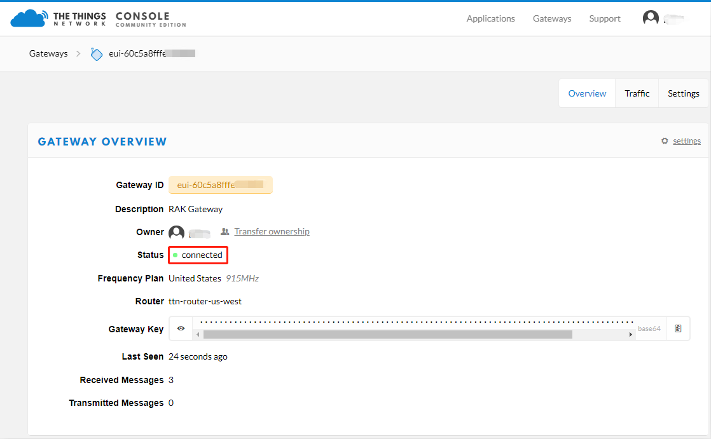Click the Transfer ownership link
Screen dimensions: 711x439
pyautogui.click(x=272, y=231)
